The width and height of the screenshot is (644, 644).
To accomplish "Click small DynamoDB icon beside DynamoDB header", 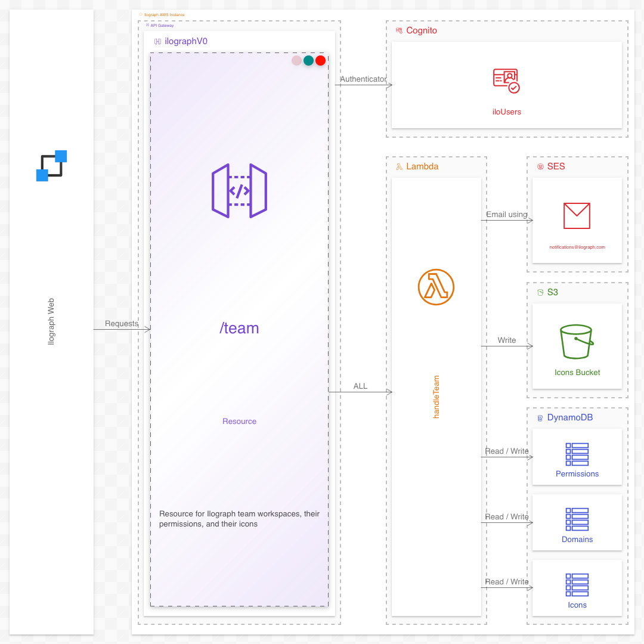I will (540, 418).
